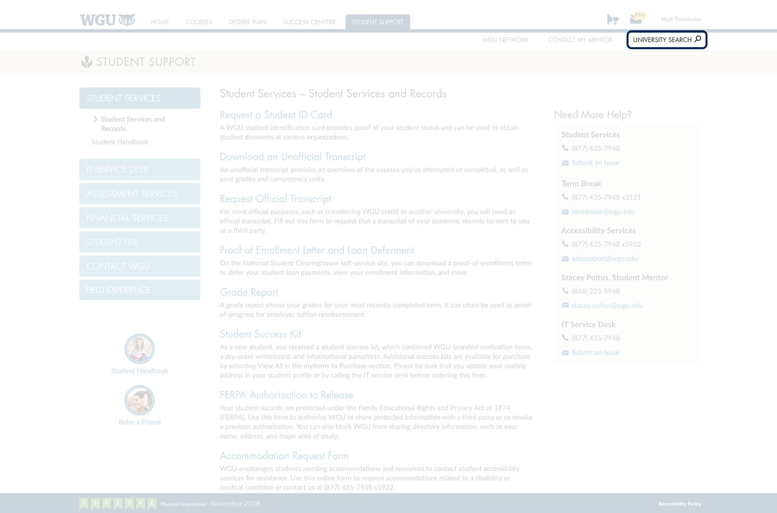Expand the IT Service Desk sidebar section

(140, 169)
